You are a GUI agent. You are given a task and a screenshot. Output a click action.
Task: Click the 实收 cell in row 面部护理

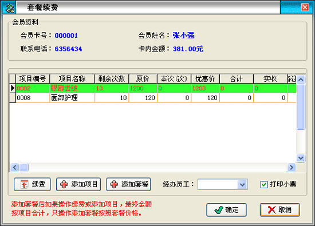click(270, 98)
